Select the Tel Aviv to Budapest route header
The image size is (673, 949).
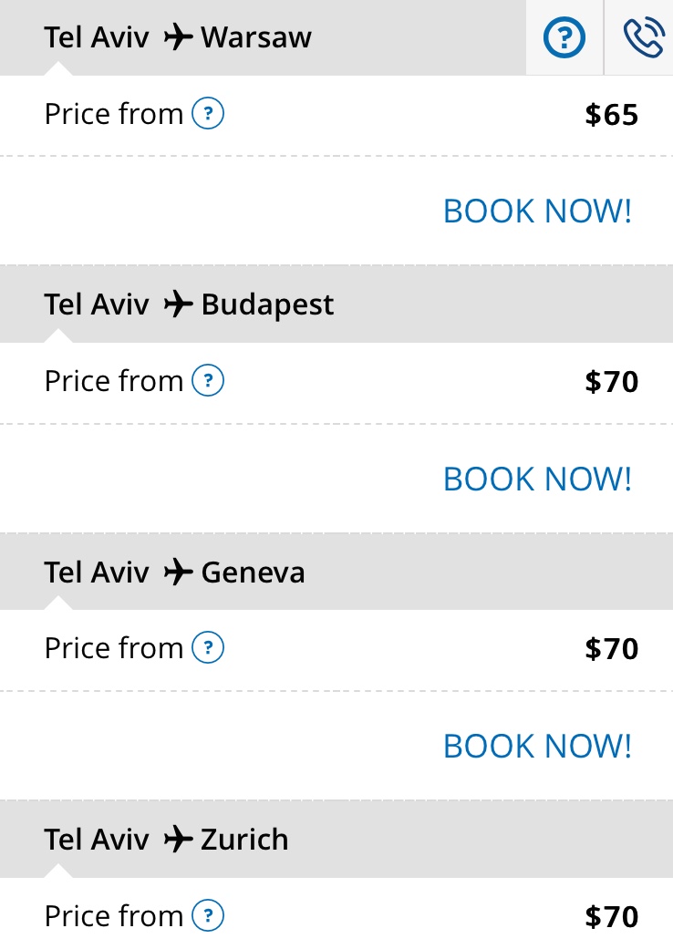pos(189,304)
